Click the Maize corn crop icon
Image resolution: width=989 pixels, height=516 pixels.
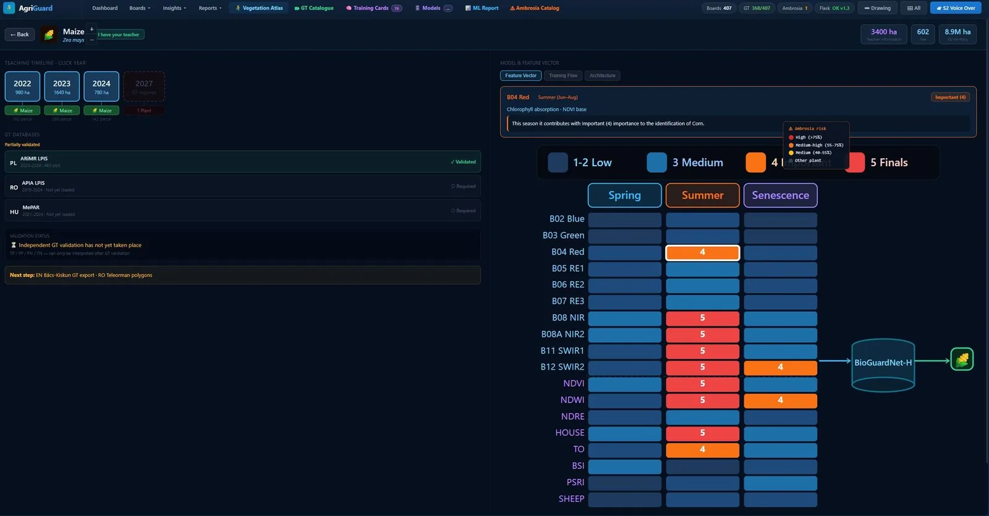point(49,35)
